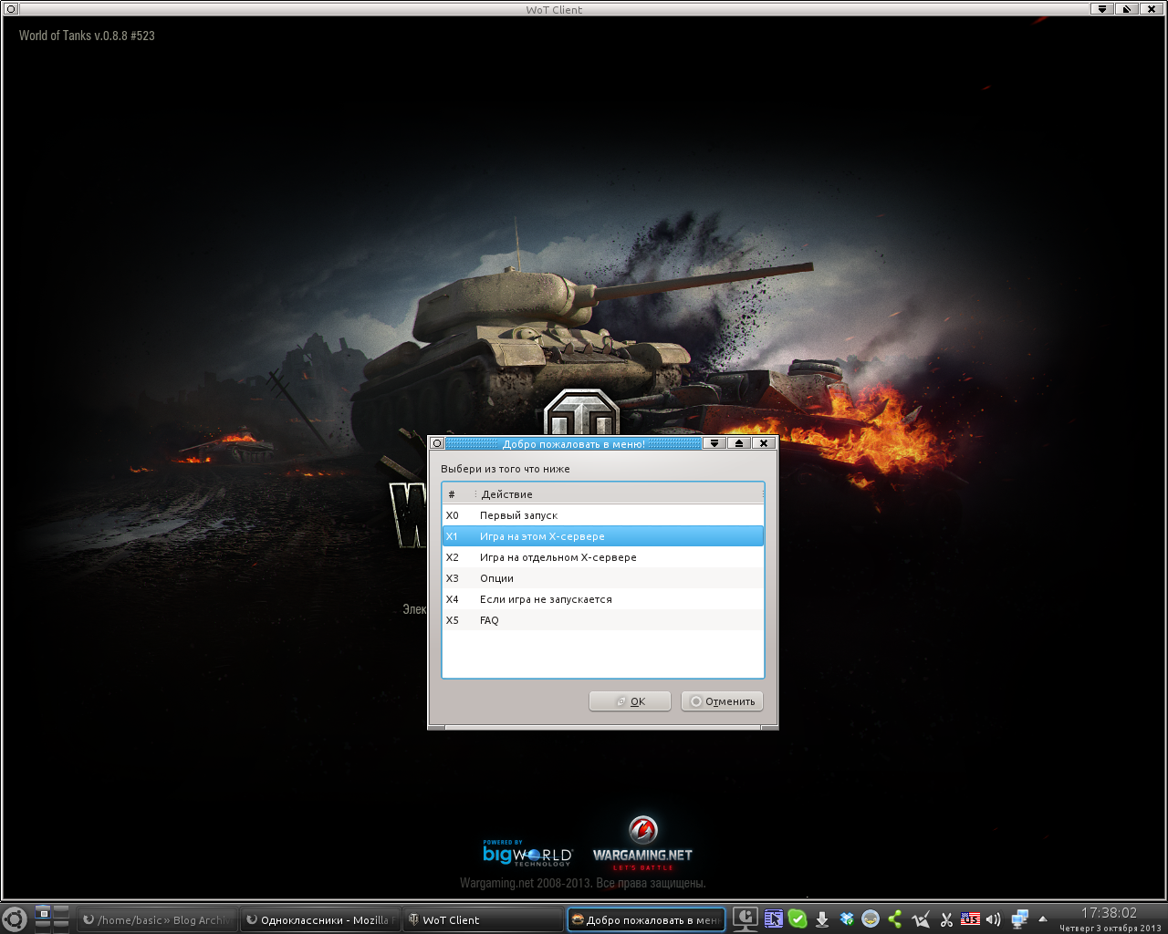Click the Отменить cancel button
Screen dimensions: 1168x934
(722, 701)
